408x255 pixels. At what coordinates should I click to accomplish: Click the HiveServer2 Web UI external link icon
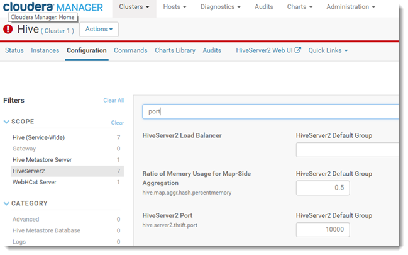click(x=298, y=50)
